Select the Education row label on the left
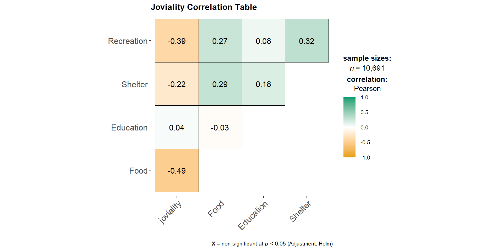The height and width of the screenshot is (251, 503). tap(129, 128)
